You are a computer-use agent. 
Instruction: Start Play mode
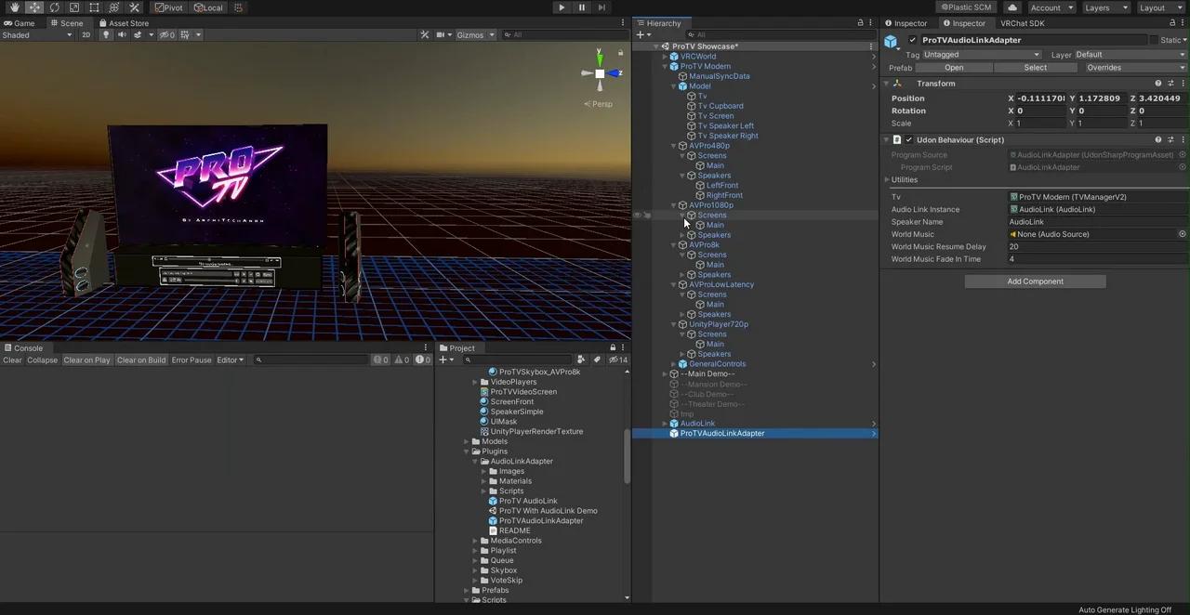(x=562, y=7)
